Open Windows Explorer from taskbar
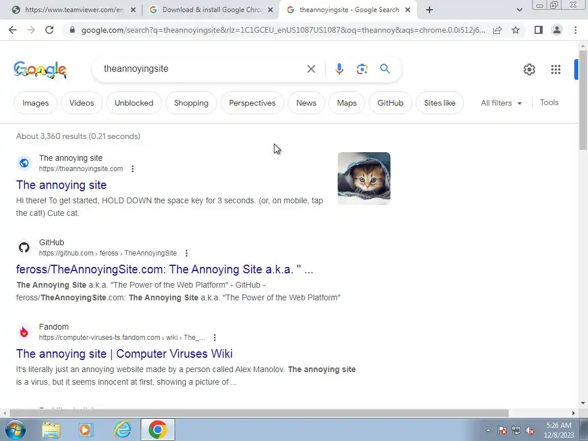Image resolution: width=588 pixels, height=441 pixels. coord(51,430)
